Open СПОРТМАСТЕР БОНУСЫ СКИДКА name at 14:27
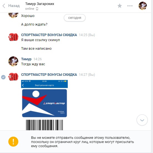The image size is (153, 153). (49, 75)
